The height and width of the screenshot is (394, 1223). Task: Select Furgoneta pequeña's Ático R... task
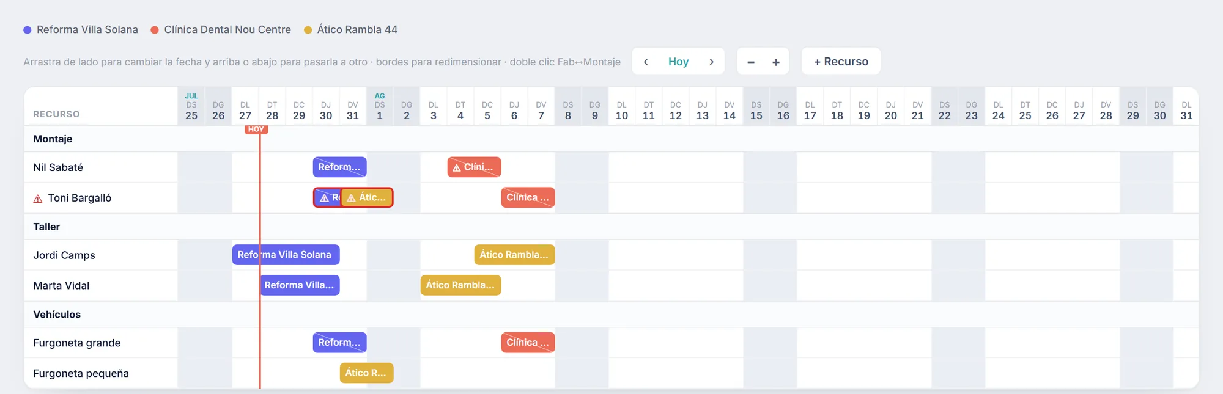(x=366, y=373)
